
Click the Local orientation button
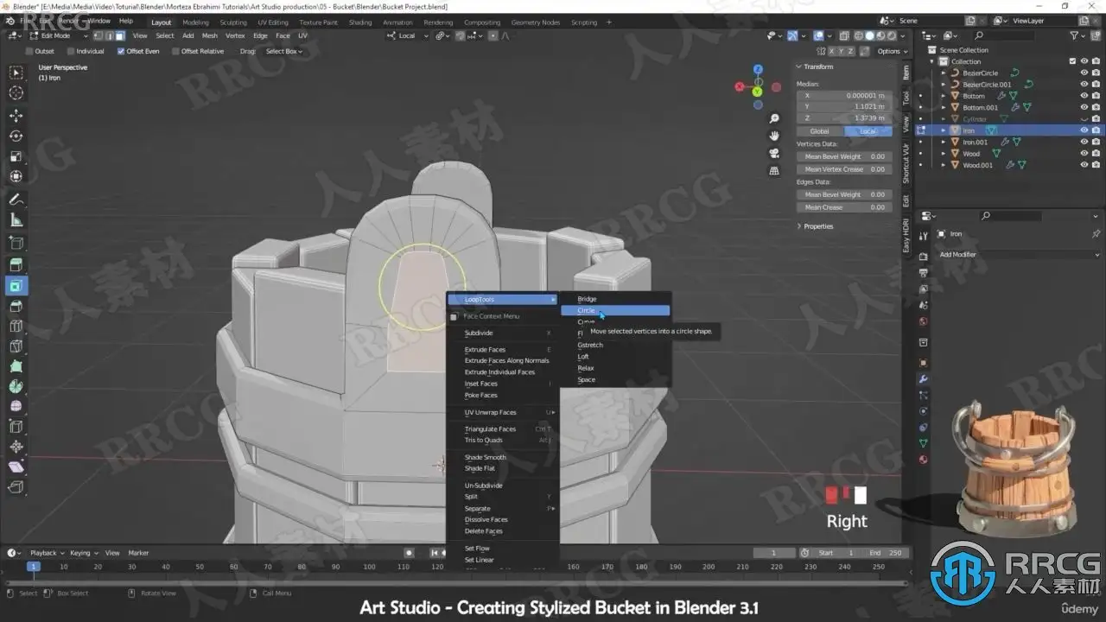pos(868,131)
